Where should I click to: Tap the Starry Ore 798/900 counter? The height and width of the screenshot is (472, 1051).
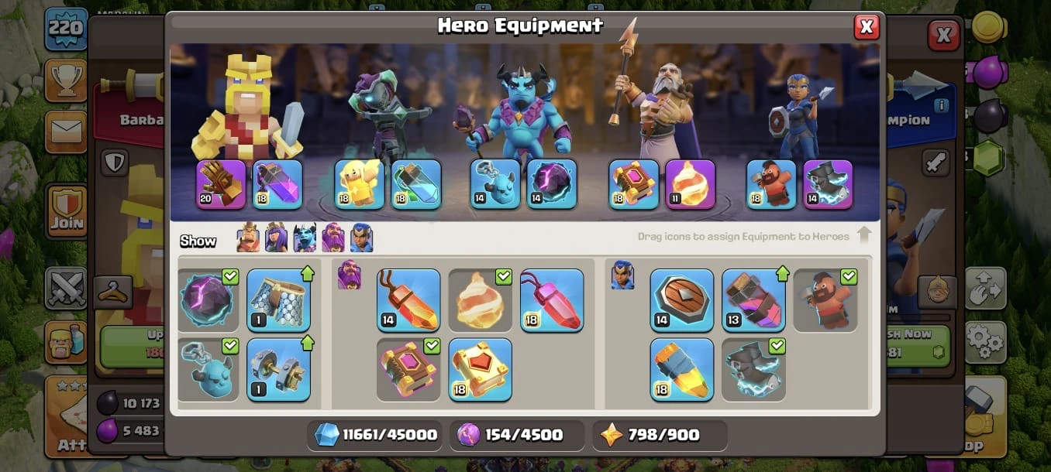pos(660,435)
